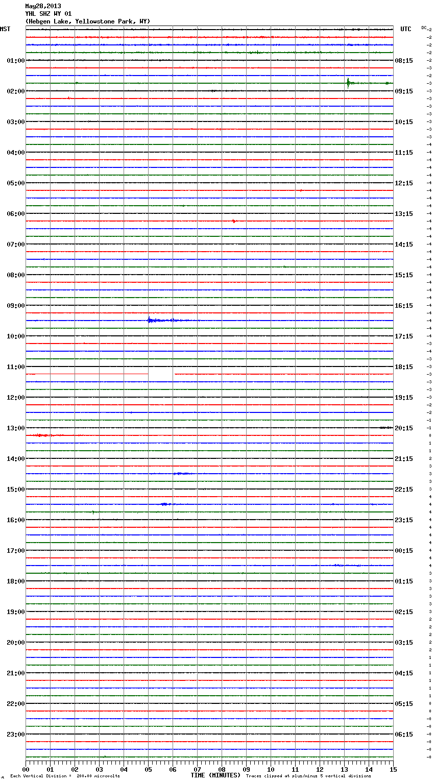Click the "(Hebgen Lake, Yellowstone Park, WY)" title

[x=88, y=21]
